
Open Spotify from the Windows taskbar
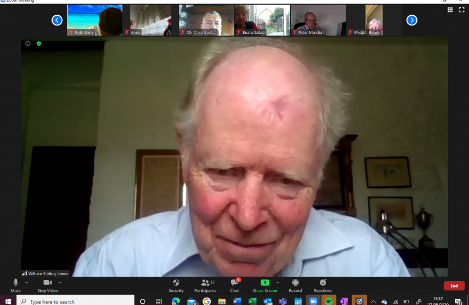[x=328, y=301]
